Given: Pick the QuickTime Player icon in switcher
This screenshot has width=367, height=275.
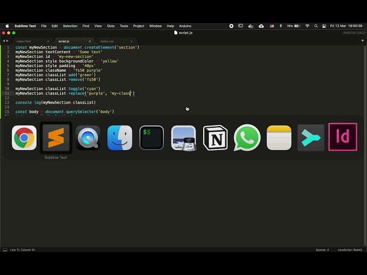Looking at the screenshot, I should [x=88, y=137].
